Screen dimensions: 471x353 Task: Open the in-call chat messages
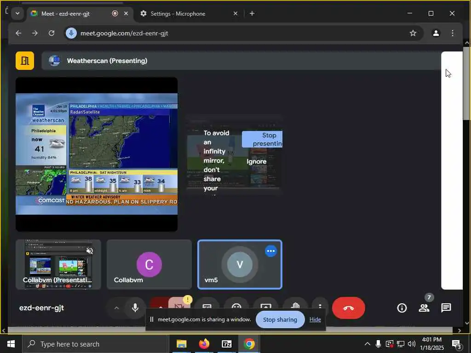[x=446, y=307]
